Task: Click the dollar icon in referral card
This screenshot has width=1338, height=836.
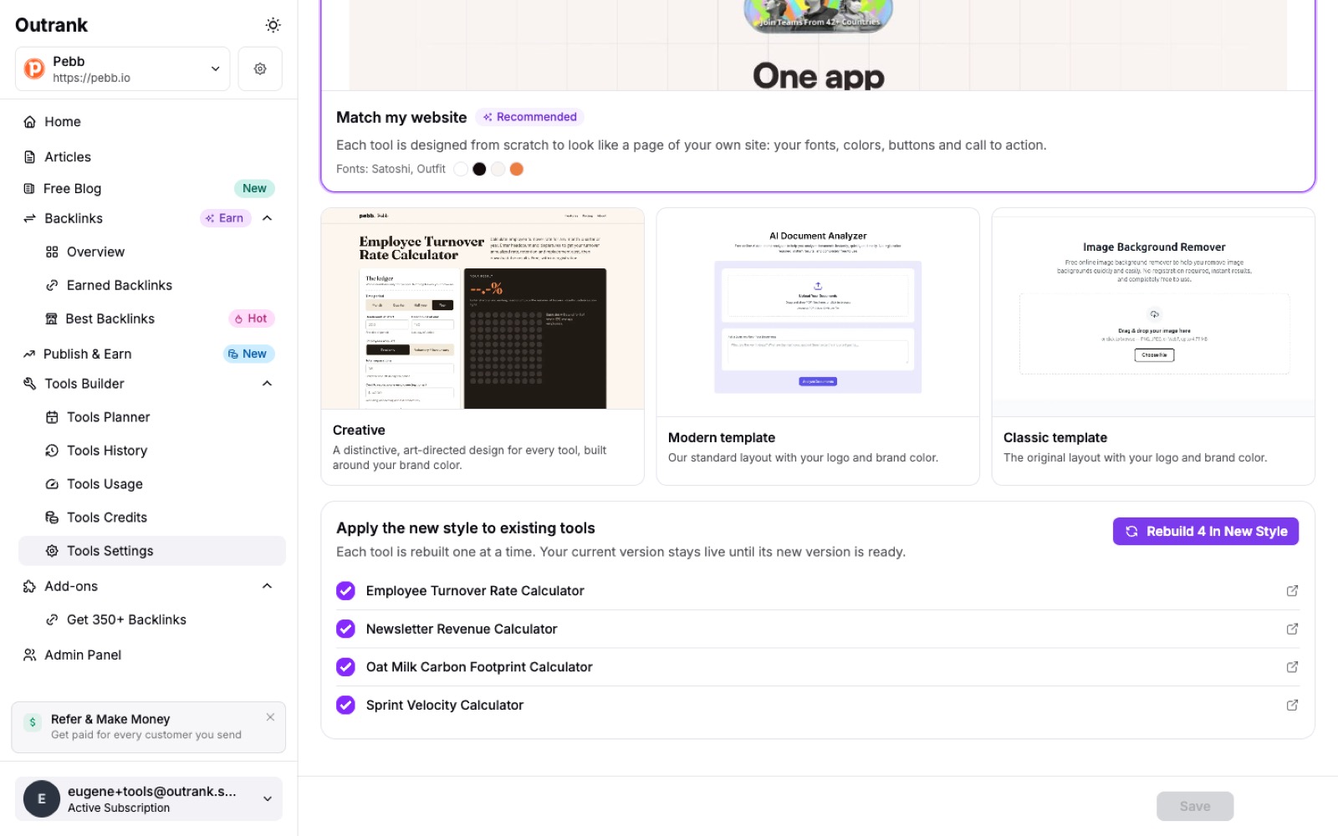Action: click(x=33, y=722)
